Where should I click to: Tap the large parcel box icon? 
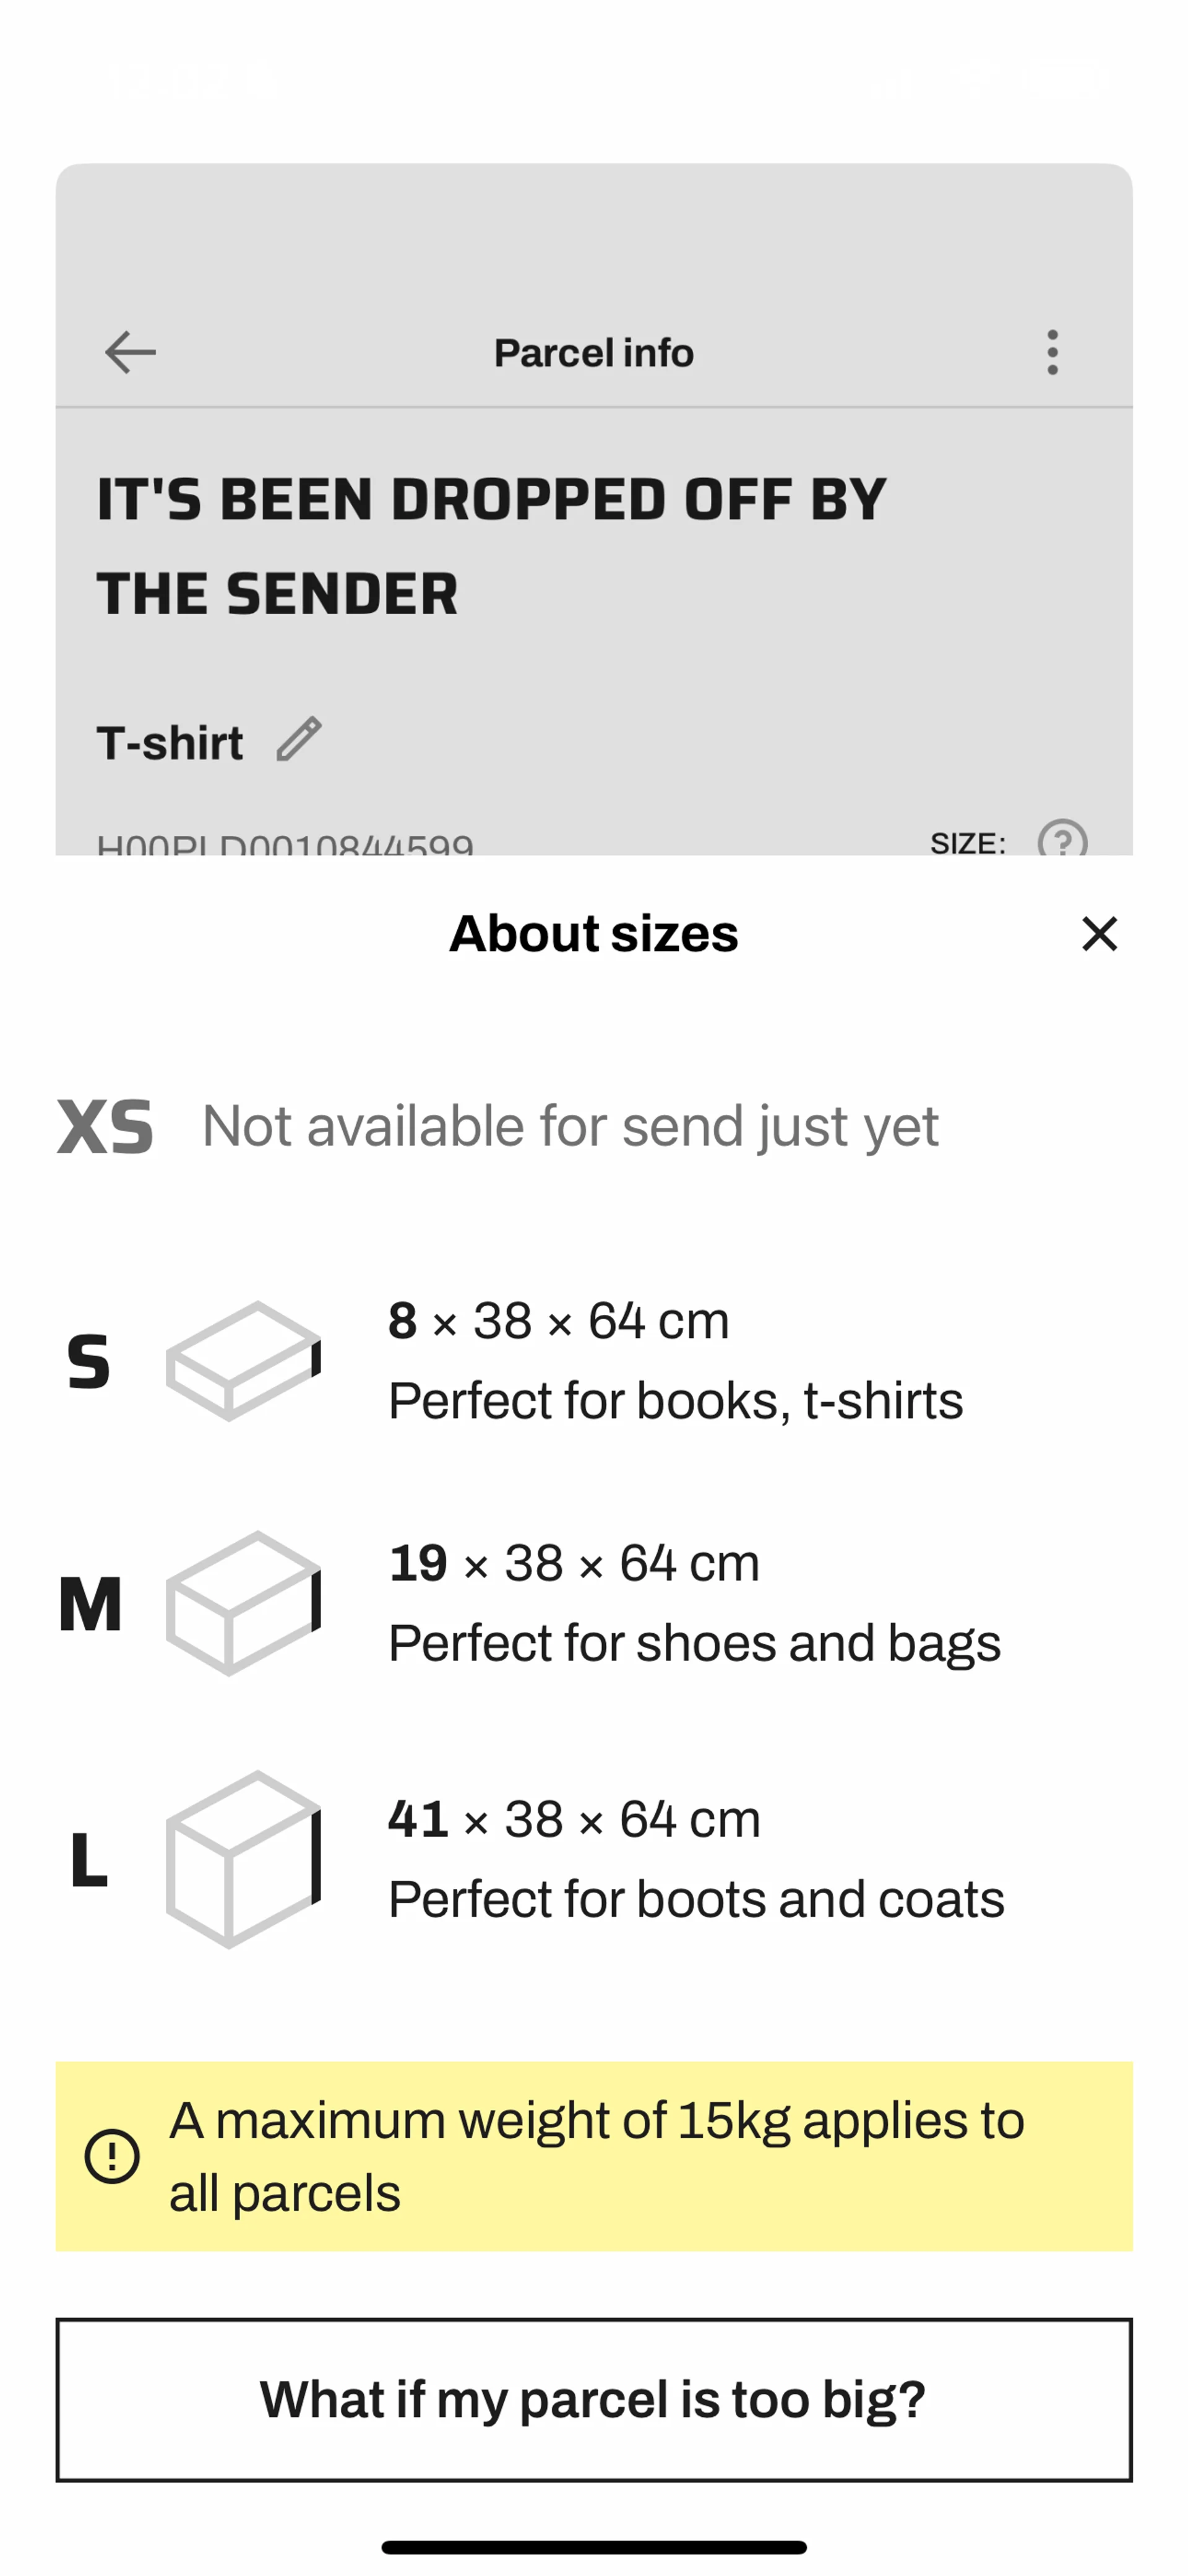[243, 1859]
